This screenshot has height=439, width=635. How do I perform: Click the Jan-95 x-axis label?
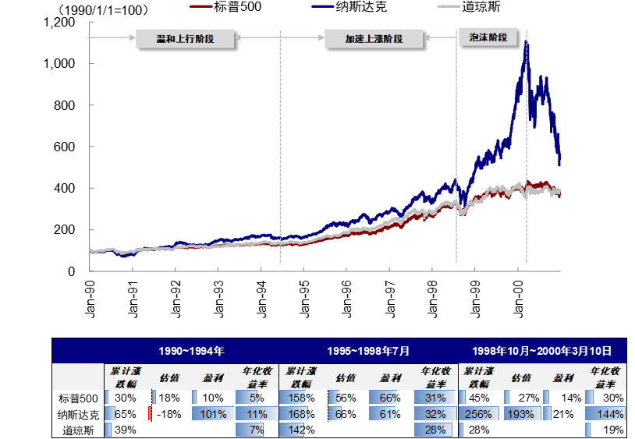pos(304,299)
